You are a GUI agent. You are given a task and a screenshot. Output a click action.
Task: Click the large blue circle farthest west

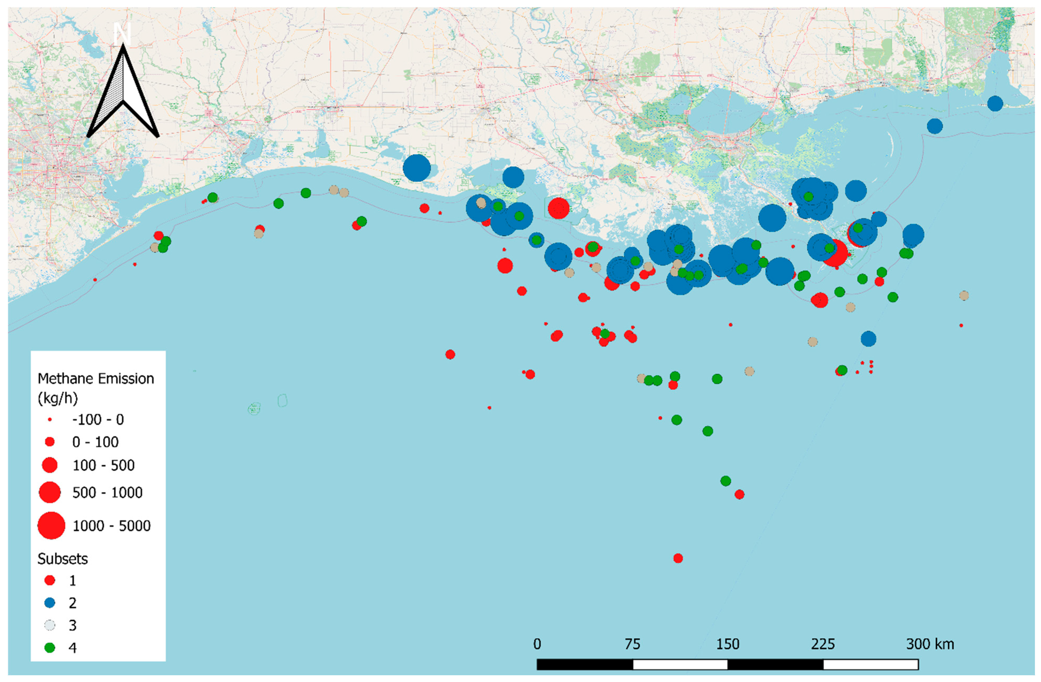coord(417,168)
